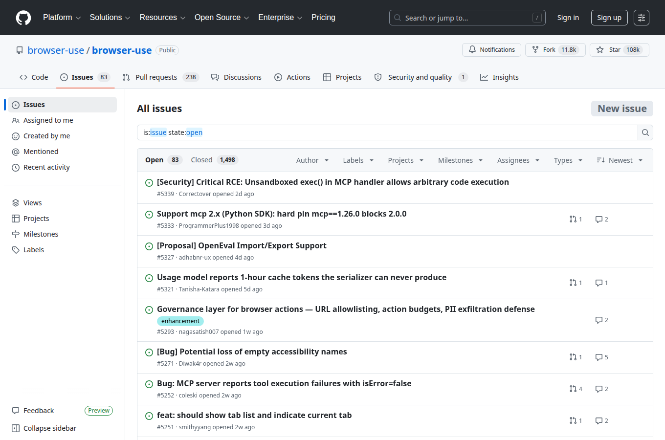665x440 pixels.
Task: Open the browser-use owner link
Action: tap(56, 50)
